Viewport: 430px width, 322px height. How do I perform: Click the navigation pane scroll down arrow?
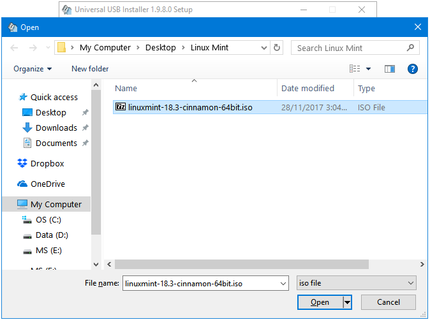pyautogui.click(x=96, y=265)
